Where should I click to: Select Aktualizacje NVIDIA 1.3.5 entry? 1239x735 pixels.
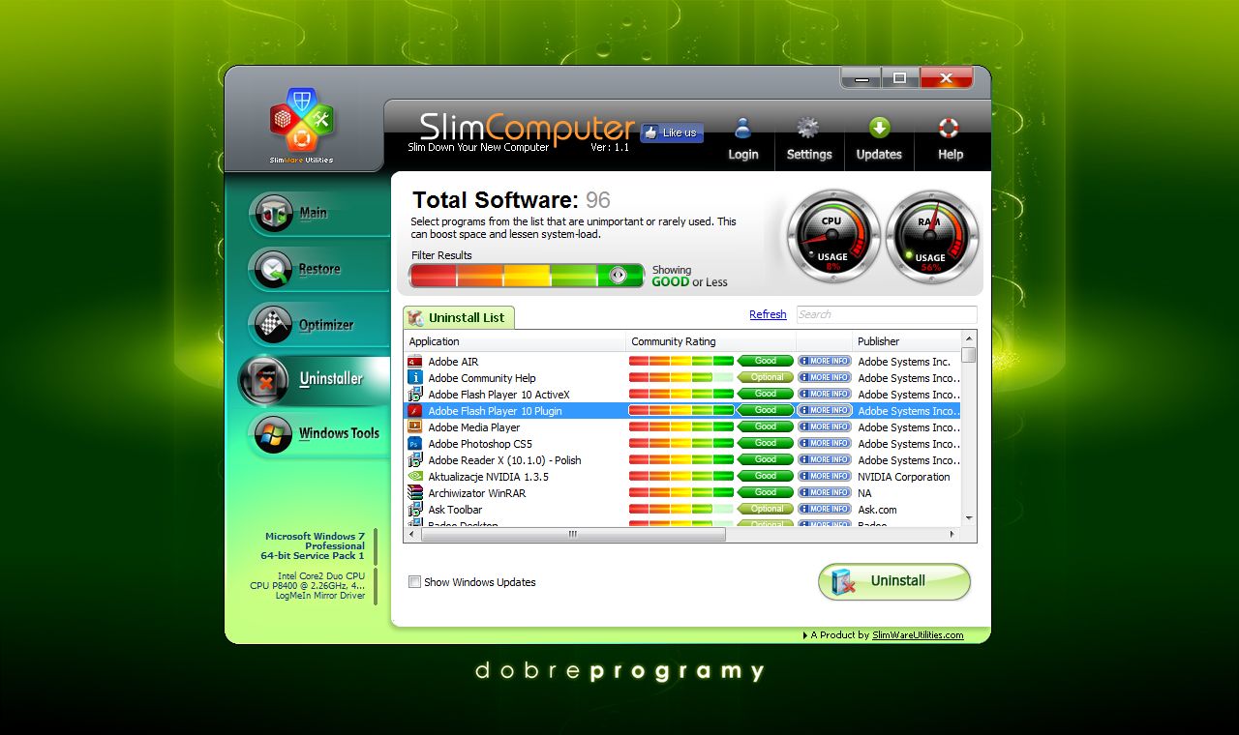682,477
